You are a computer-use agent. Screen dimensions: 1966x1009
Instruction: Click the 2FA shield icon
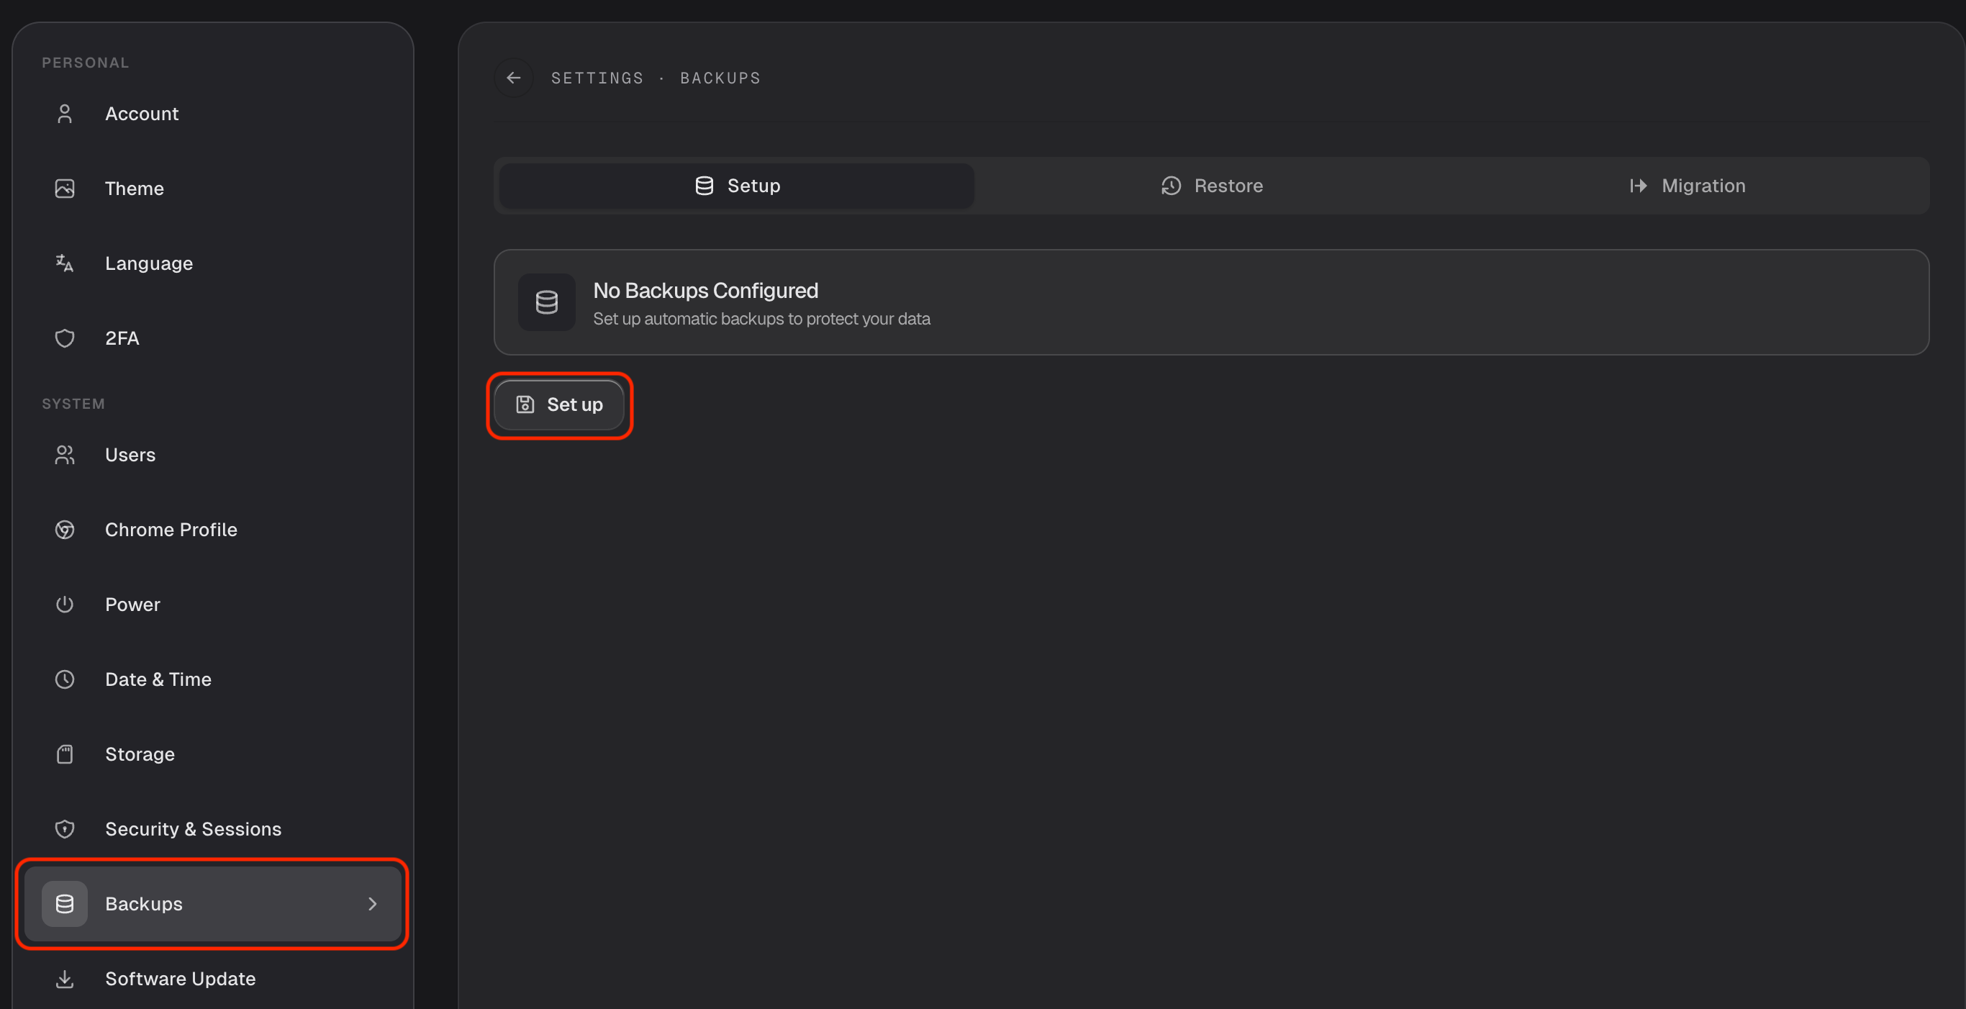(65, 338)
